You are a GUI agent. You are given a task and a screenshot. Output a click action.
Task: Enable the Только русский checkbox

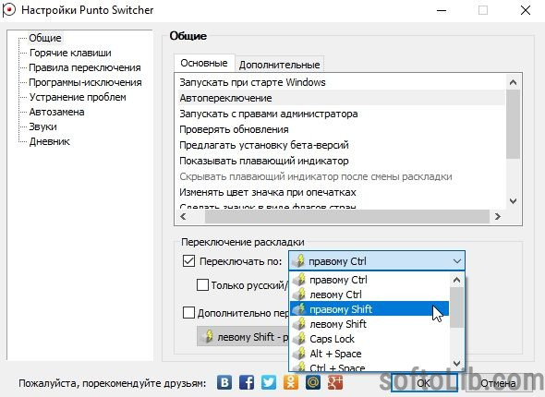[202, 284]
